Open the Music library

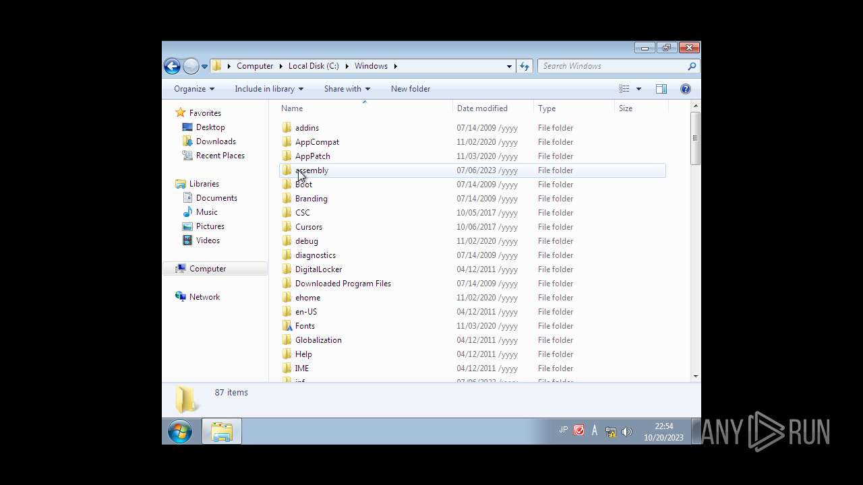point(206,212)
